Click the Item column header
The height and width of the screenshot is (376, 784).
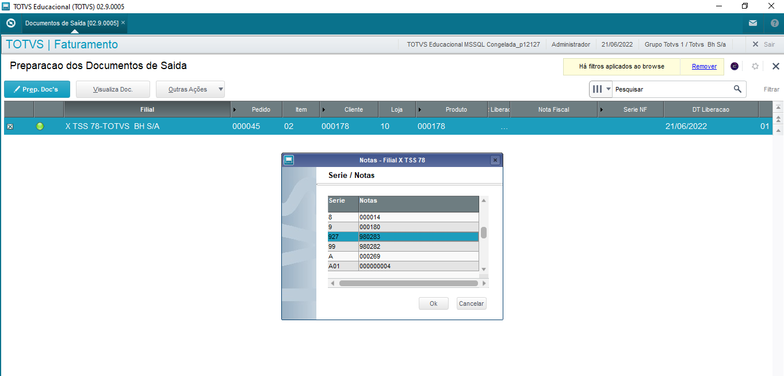(x=301, y=109)
